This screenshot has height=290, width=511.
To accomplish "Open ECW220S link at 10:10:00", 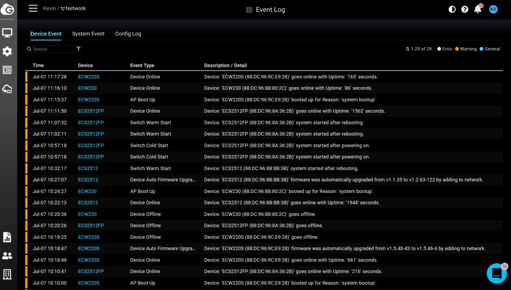I will [89, 283].
